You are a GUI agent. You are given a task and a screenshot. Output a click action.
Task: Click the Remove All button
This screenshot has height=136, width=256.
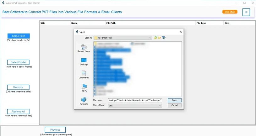pos(18,112)
